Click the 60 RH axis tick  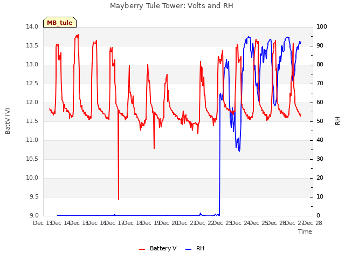(320, 103)
